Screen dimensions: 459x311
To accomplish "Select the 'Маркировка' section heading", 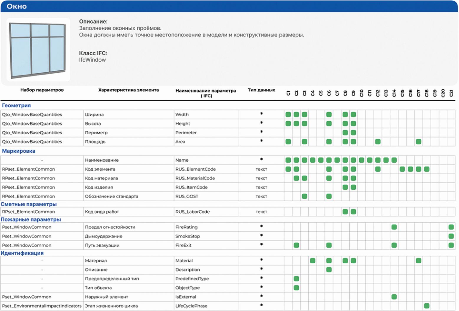I will pyautogui.click(x=19, y=151).
